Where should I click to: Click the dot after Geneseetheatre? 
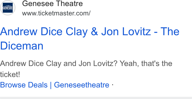point(113,85)
